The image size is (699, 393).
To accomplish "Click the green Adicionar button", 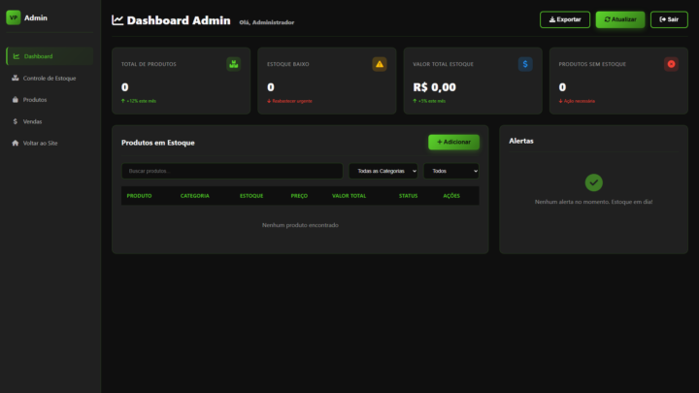I will click(x=453, y=142).
